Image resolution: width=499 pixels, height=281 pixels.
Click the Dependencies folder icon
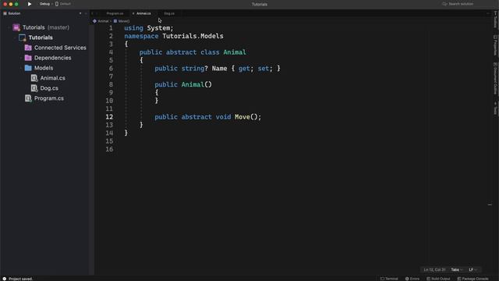pos(28,58)
